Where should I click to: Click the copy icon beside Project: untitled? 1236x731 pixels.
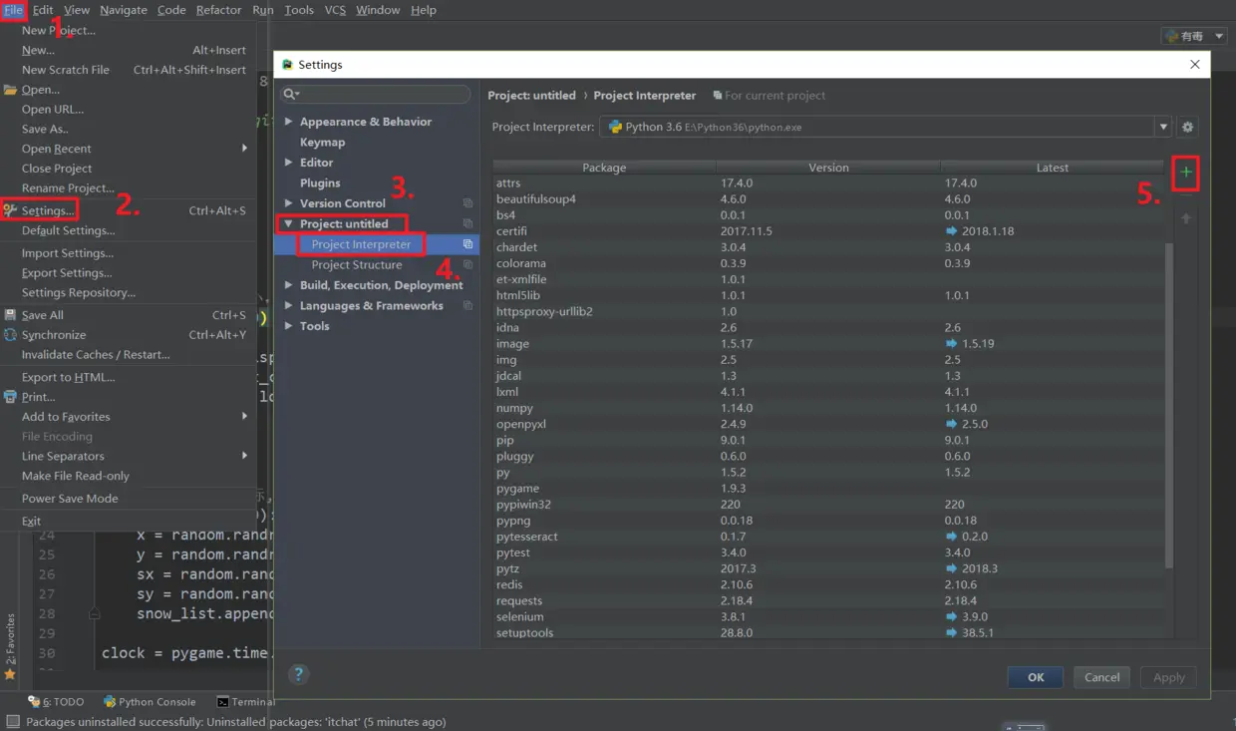tap(467, 224)
